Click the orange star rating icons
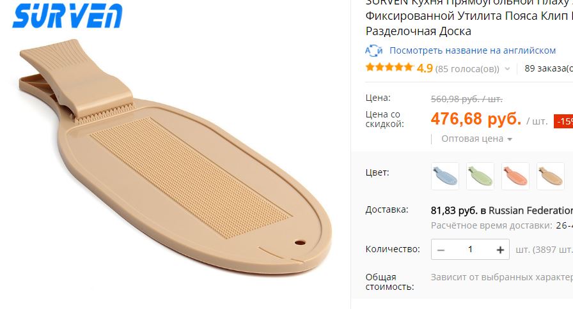 click(x=389, y=68)
